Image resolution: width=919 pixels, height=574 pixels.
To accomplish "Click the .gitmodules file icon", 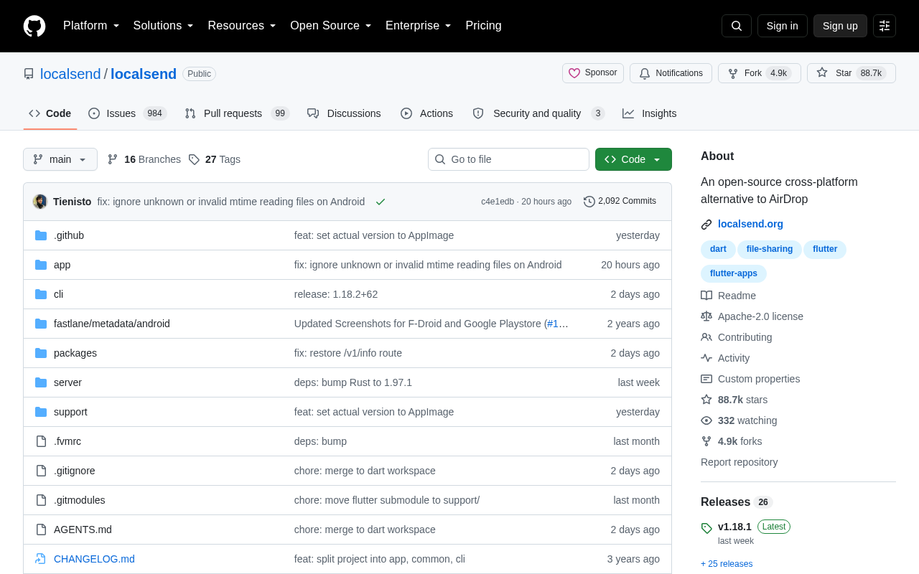I will click(41, 500).
